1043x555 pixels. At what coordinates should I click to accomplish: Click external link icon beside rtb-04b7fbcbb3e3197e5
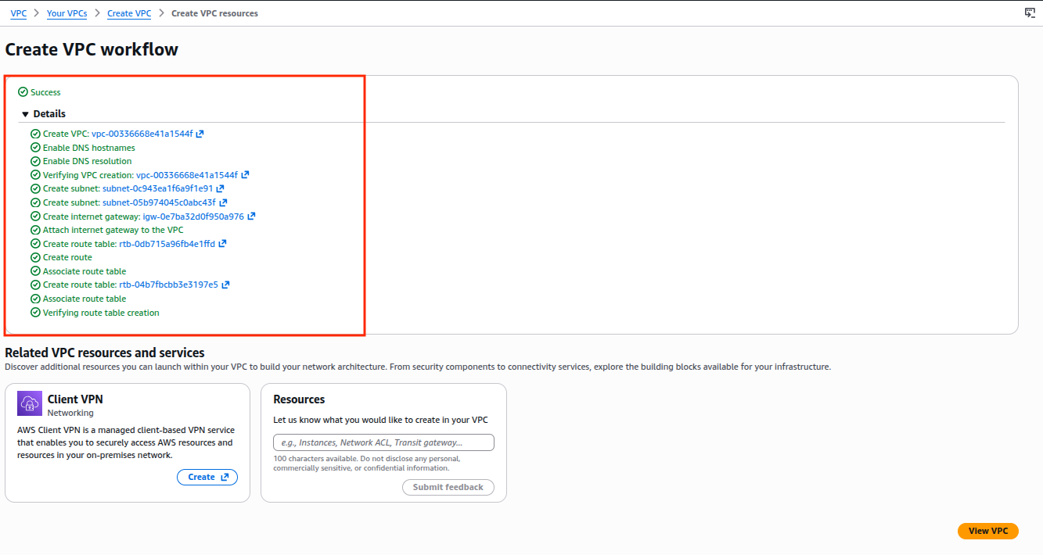point(225,285)
